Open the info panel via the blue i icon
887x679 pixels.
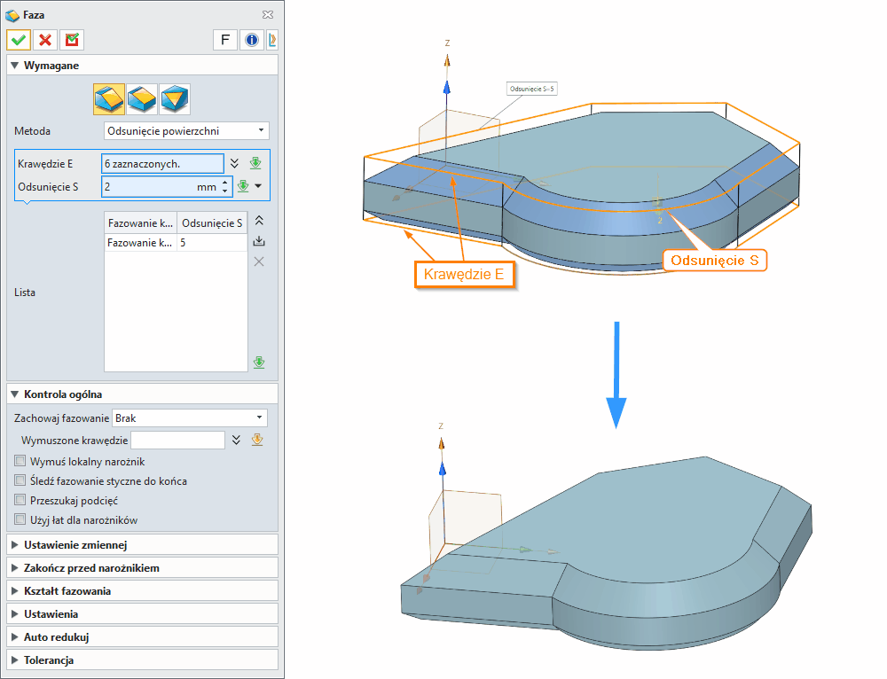pos(252,40)
